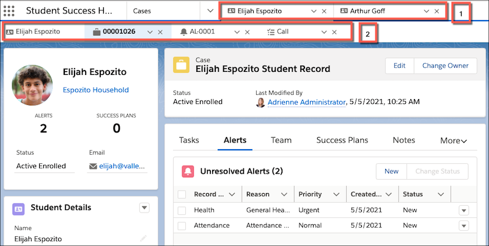Viewport: 489px width, 246px height.
Task: Click the Attendance record type cell
Action: (x=211, y=225)
